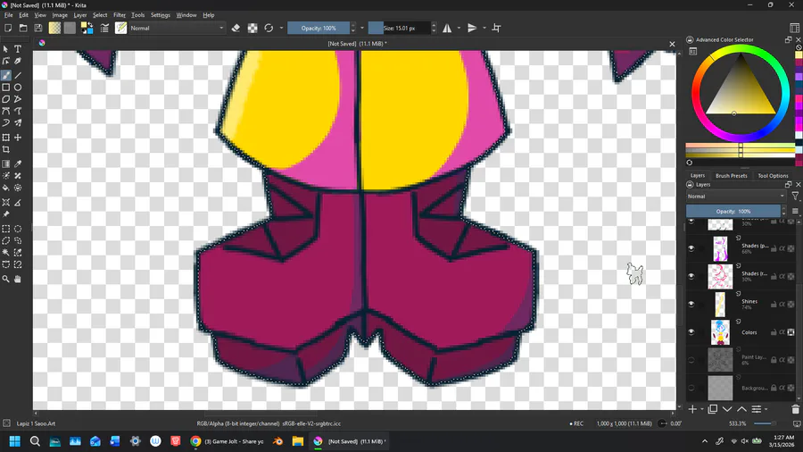Open the layer blending mode dropdown
This screenshot has width=803, height=452.
coord(736,197)
